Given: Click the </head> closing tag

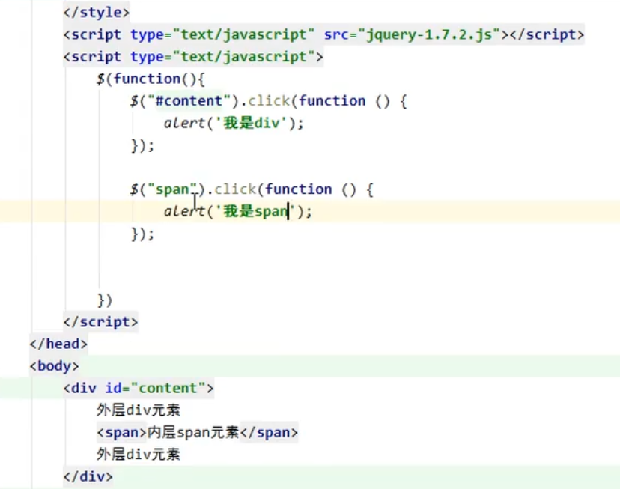Looking at the screenshot, I should point(58,344).
